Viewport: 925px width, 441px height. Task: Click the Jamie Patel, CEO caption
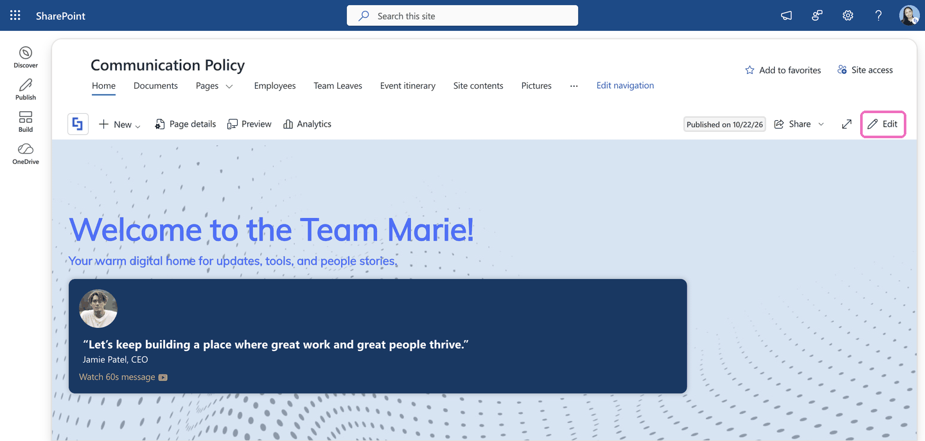pyautogui.click(x=116, y=359)
